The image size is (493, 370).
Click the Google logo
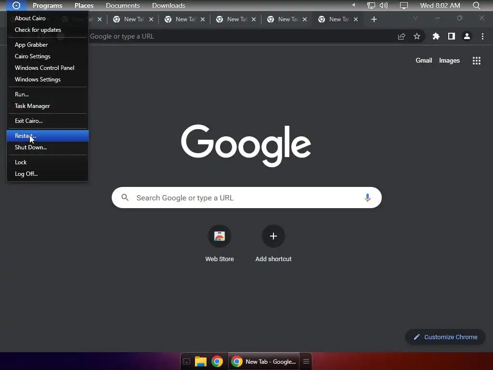246,145
